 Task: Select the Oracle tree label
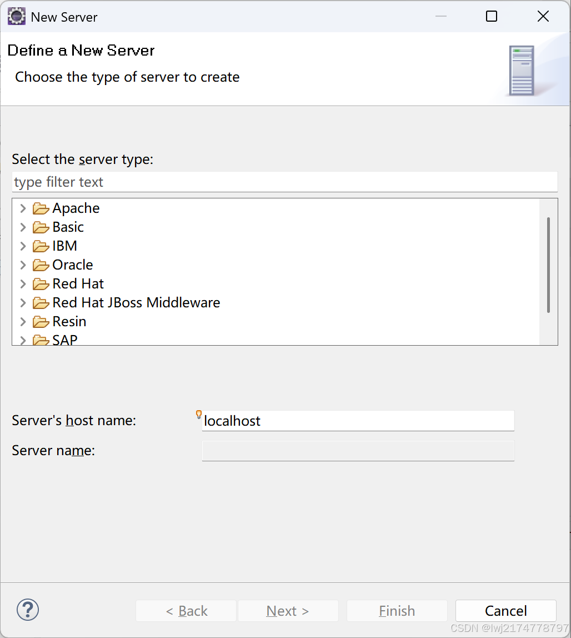(x=73, y=265)
